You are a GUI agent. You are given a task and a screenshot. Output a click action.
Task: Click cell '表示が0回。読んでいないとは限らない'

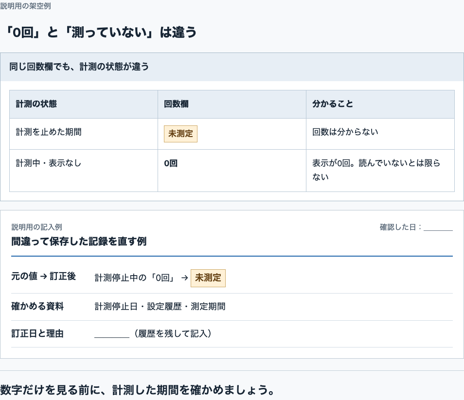[380, 171]
